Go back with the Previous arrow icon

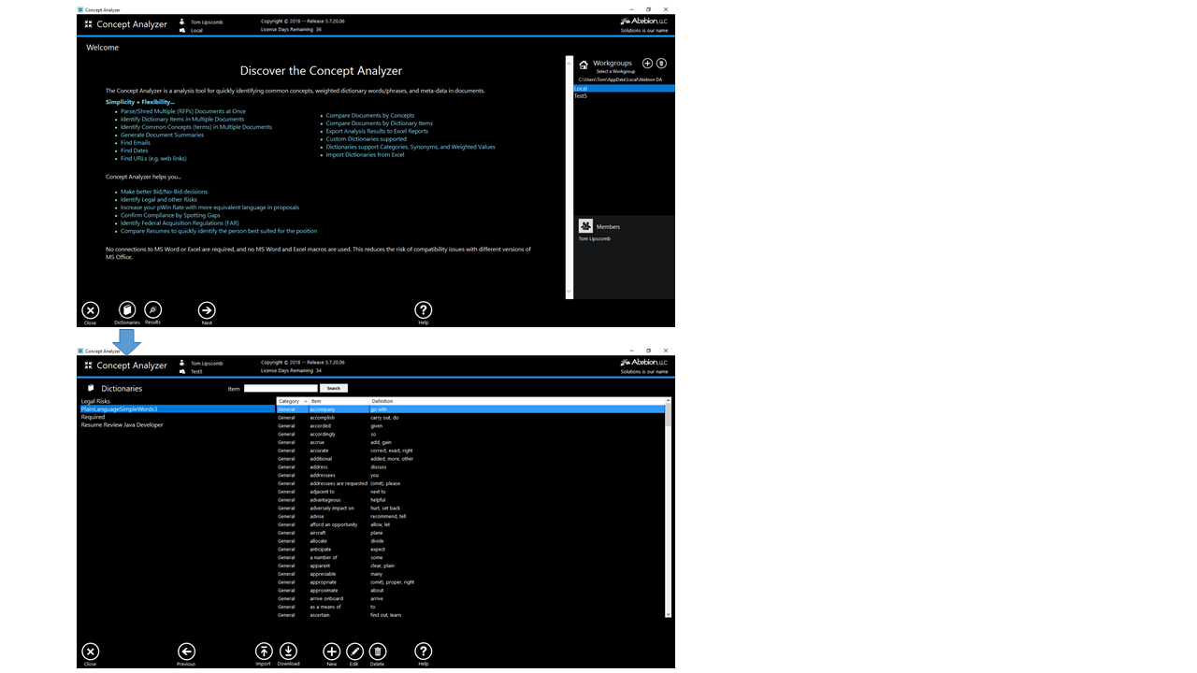coord(186,652)
